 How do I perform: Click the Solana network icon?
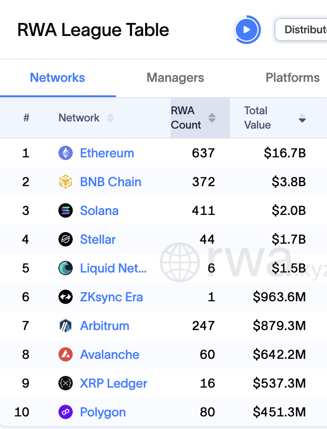(x=65, y=210)
